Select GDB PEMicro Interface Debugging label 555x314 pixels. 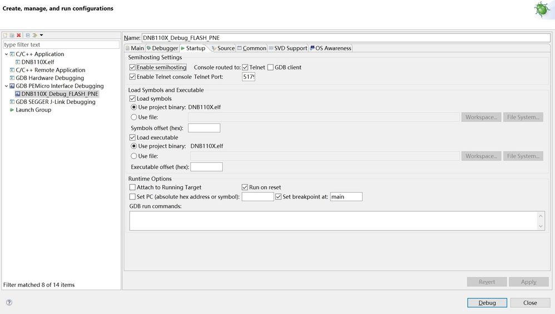[x=60, y=86]
